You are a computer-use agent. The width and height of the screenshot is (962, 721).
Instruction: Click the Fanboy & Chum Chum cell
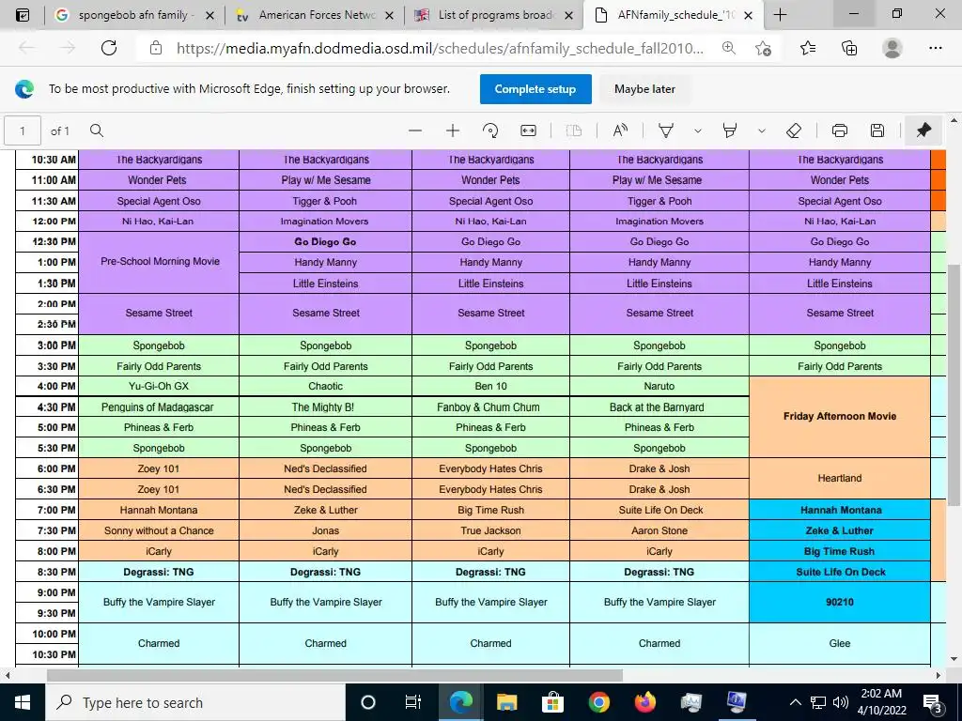click(x=490, y=407)
